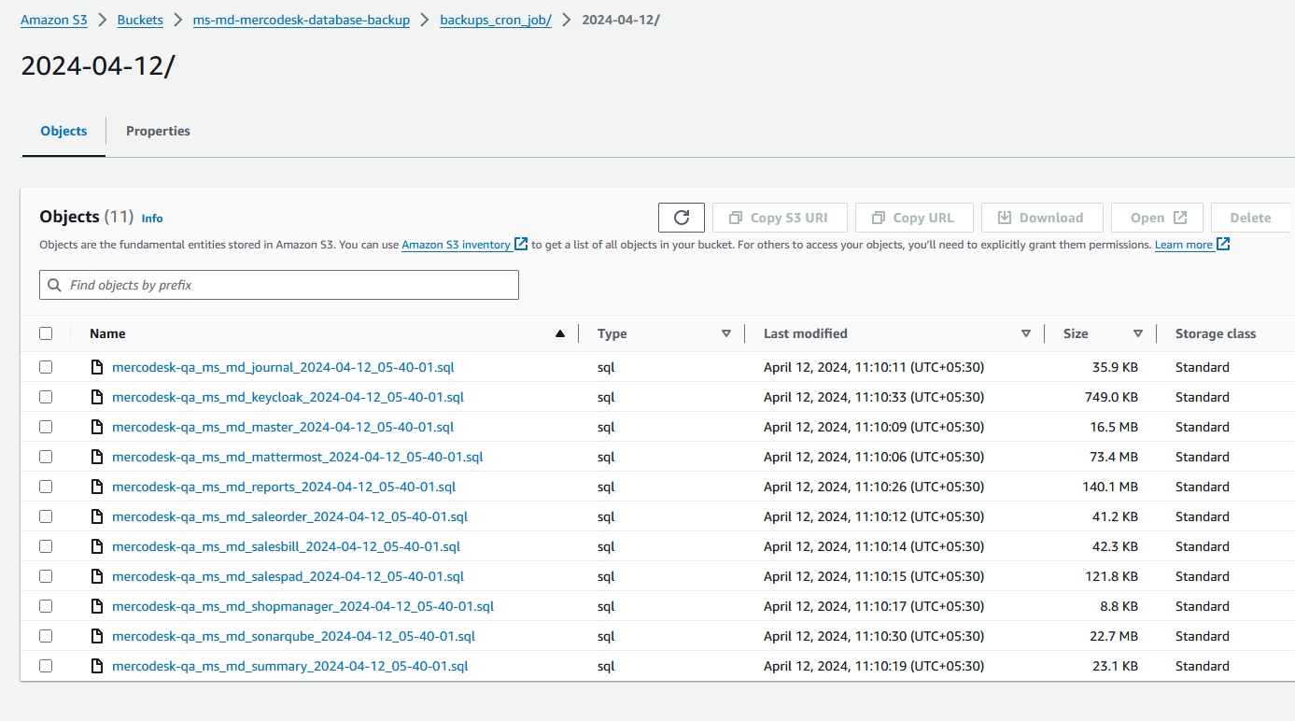The width and height of the screenshot is (1295, 721).
Task: Click the external link icon after Learn more
Action: pyautogui.click(x=1223, y=244)
